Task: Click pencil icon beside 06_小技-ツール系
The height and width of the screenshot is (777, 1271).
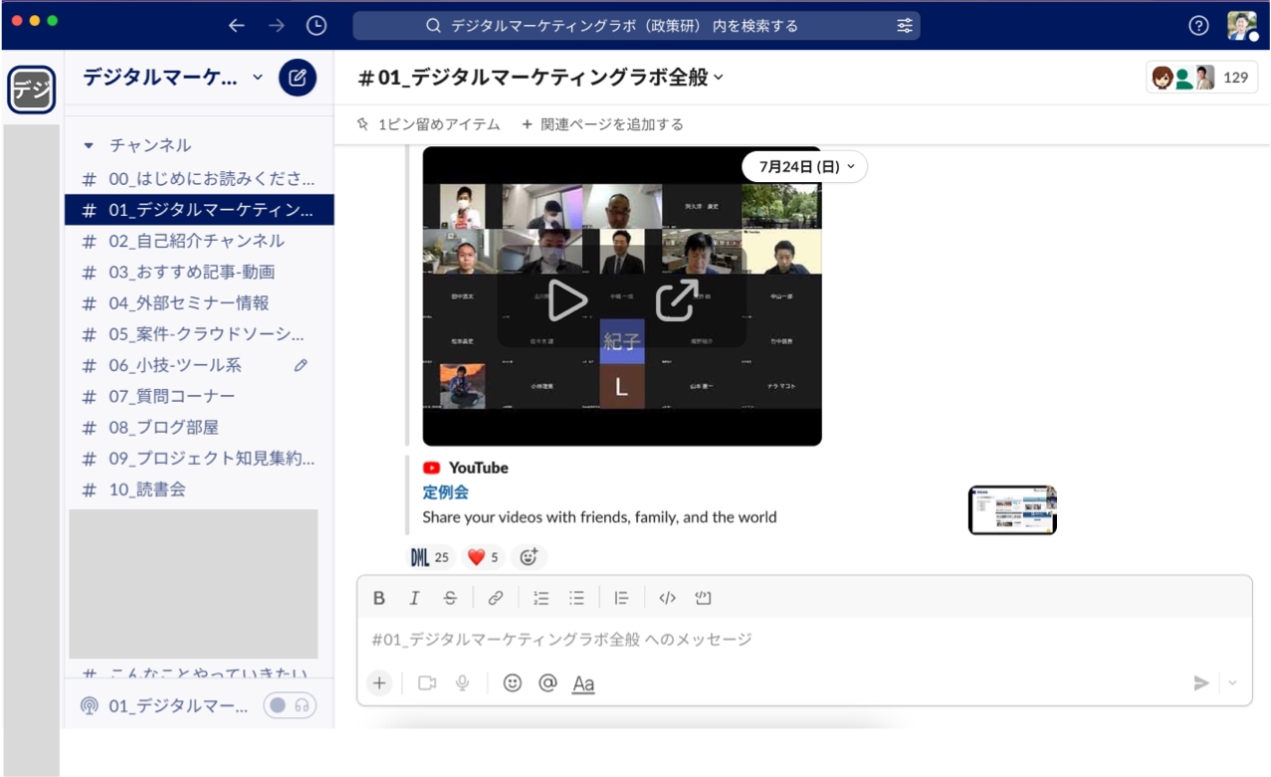Action: 301,365
